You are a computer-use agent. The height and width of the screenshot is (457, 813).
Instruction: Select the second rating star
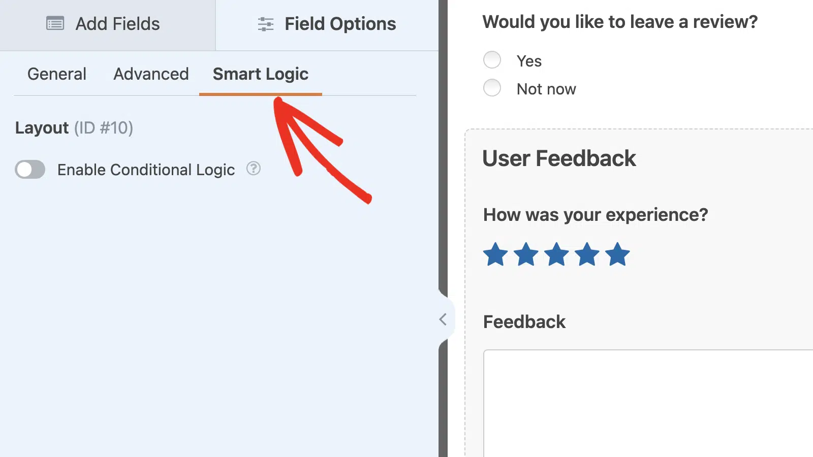coord(526,254)
